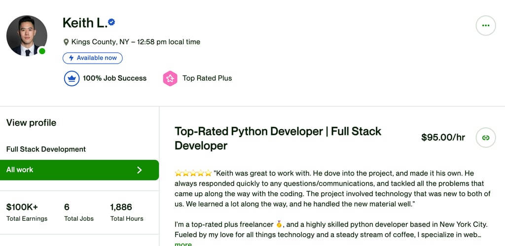Click the 100% Job Success label

114,78
